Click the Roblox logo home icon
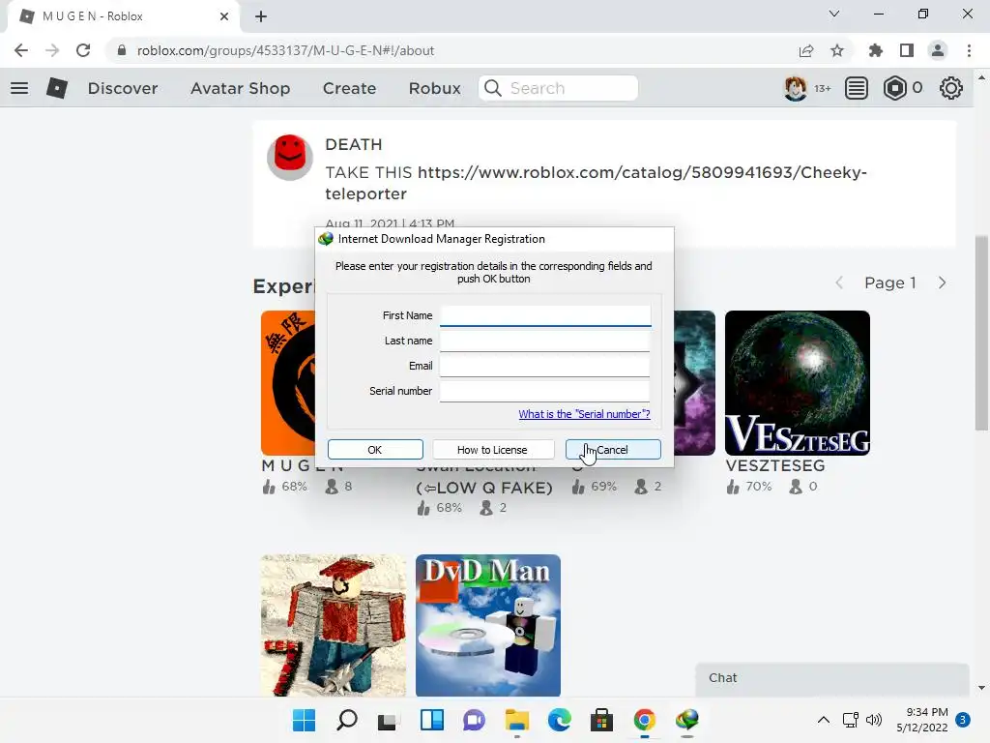This screenshot has height=743, width=990. click(x=57, y=88)
